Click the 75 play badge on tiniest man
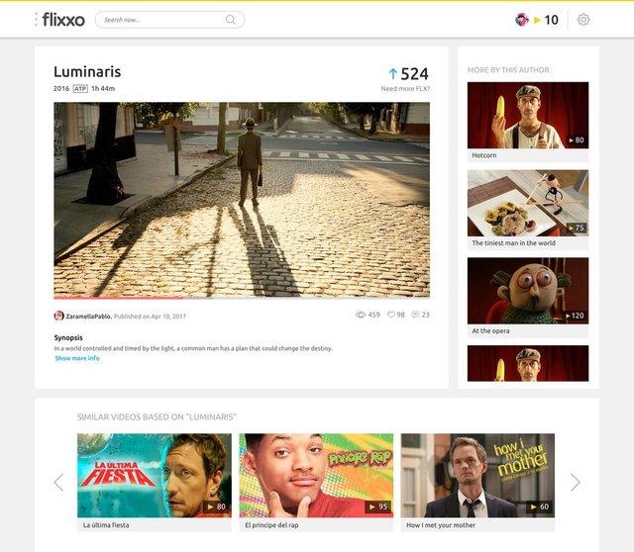This screenshot has width=634, height=552. pos(577,228)
